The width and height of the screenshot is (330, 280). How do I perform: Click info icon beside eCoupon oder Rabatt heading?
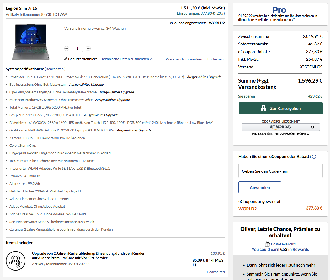(314, 157)
